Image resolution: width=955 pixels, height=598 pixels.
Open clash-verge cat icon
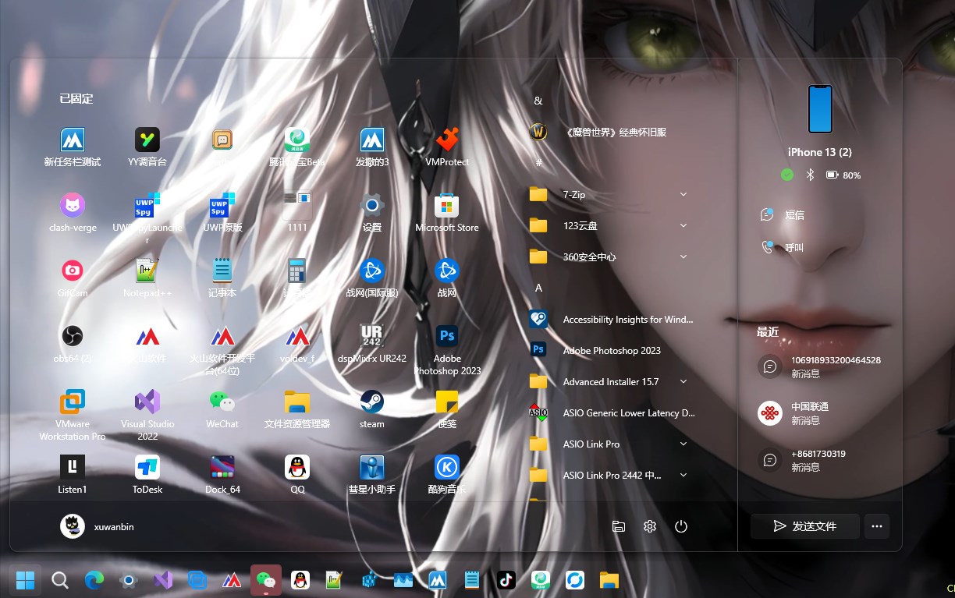(x=73, y=213)
